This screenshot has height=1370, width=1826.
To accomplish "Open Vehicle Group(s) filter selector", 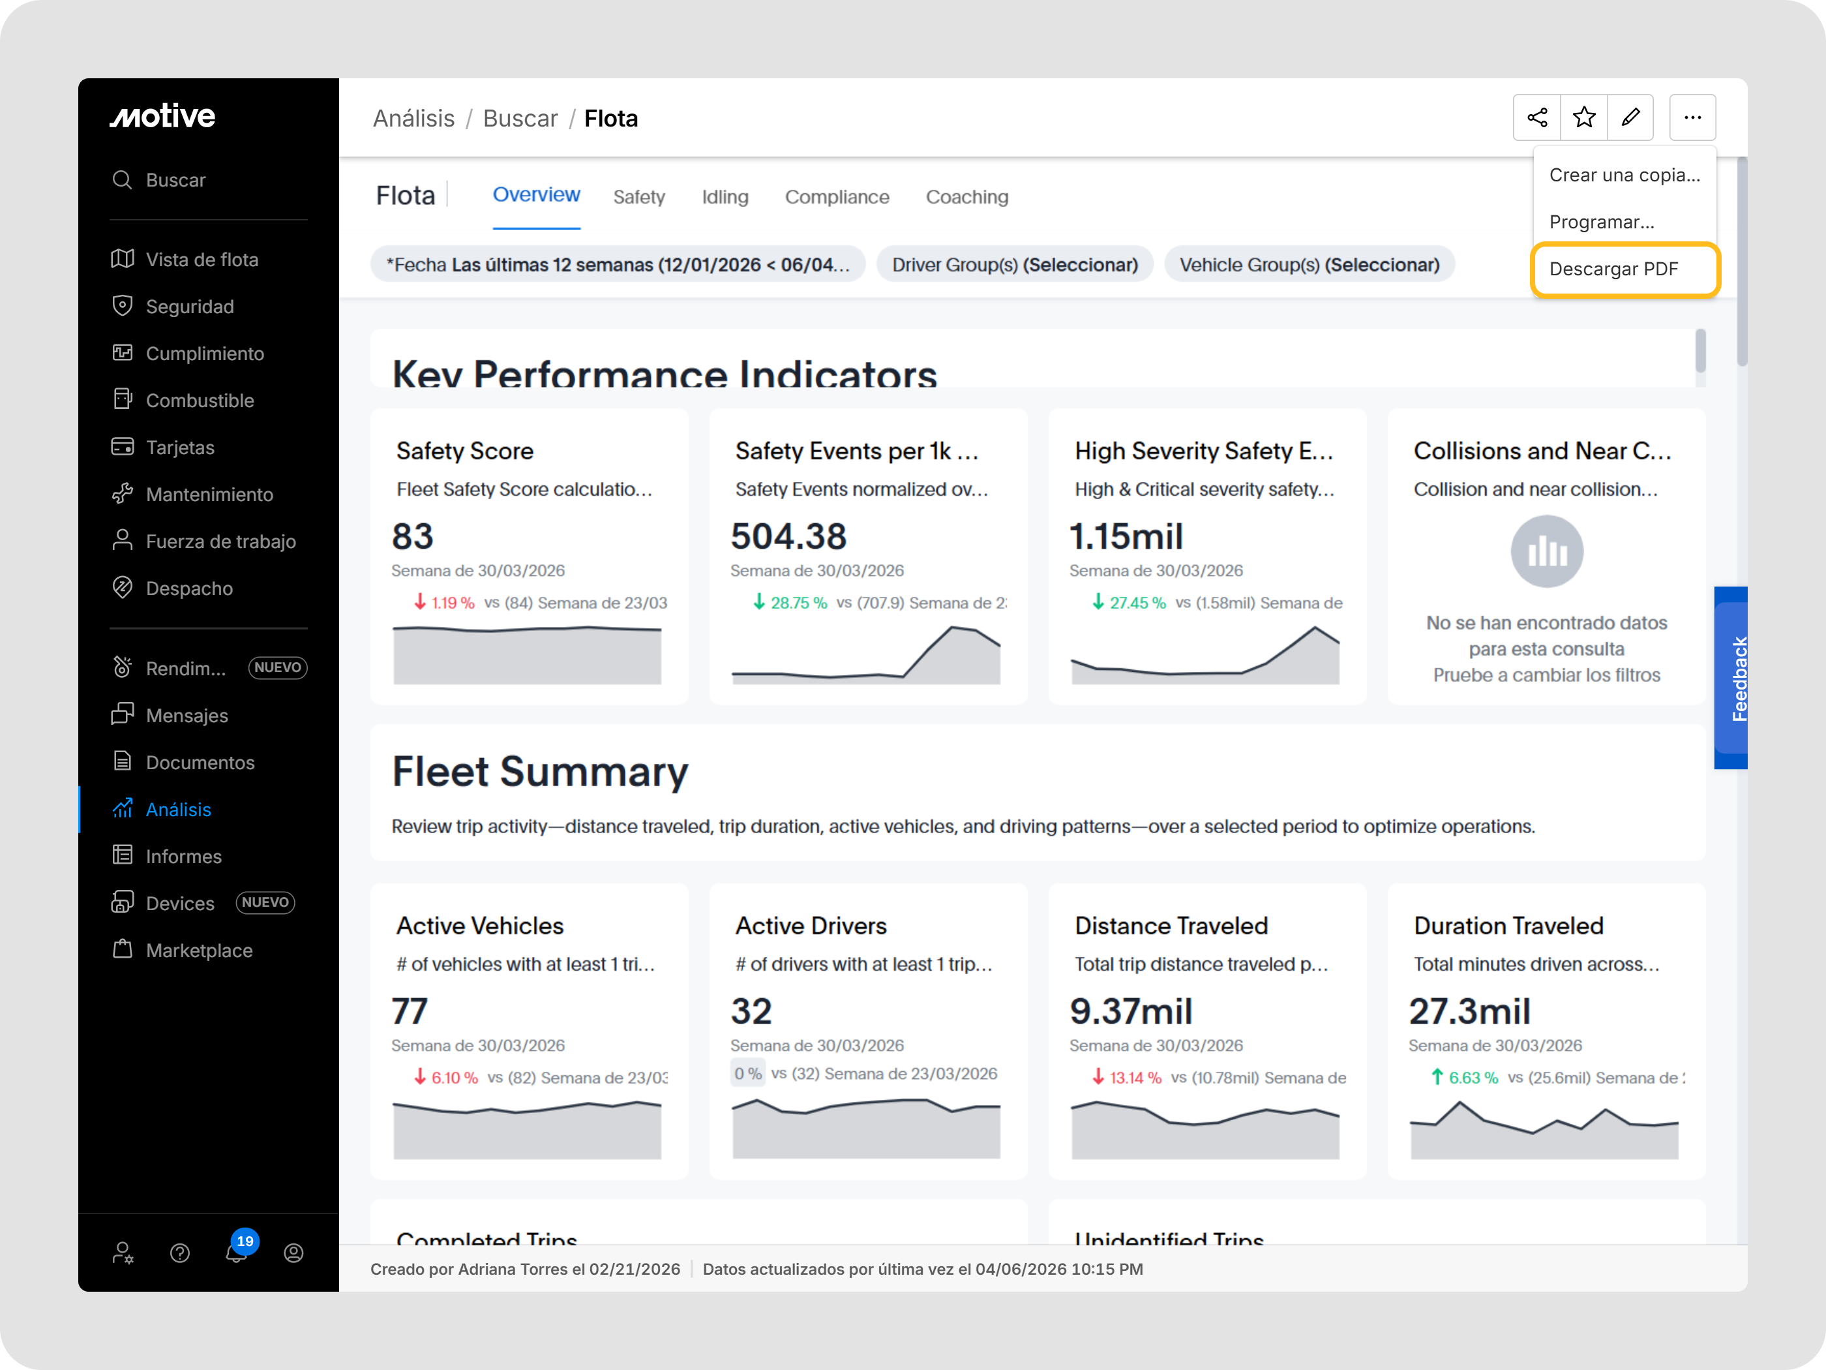I will point(1308,265).
